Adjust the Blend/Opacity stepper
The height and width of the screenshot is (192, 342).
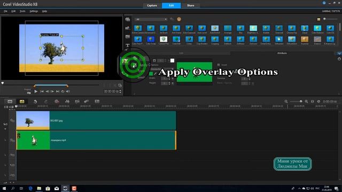(x=250, y=83)
